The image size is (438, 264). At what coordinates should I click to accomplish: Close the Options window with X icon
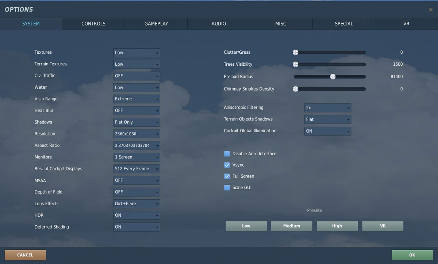coord(431,10)
